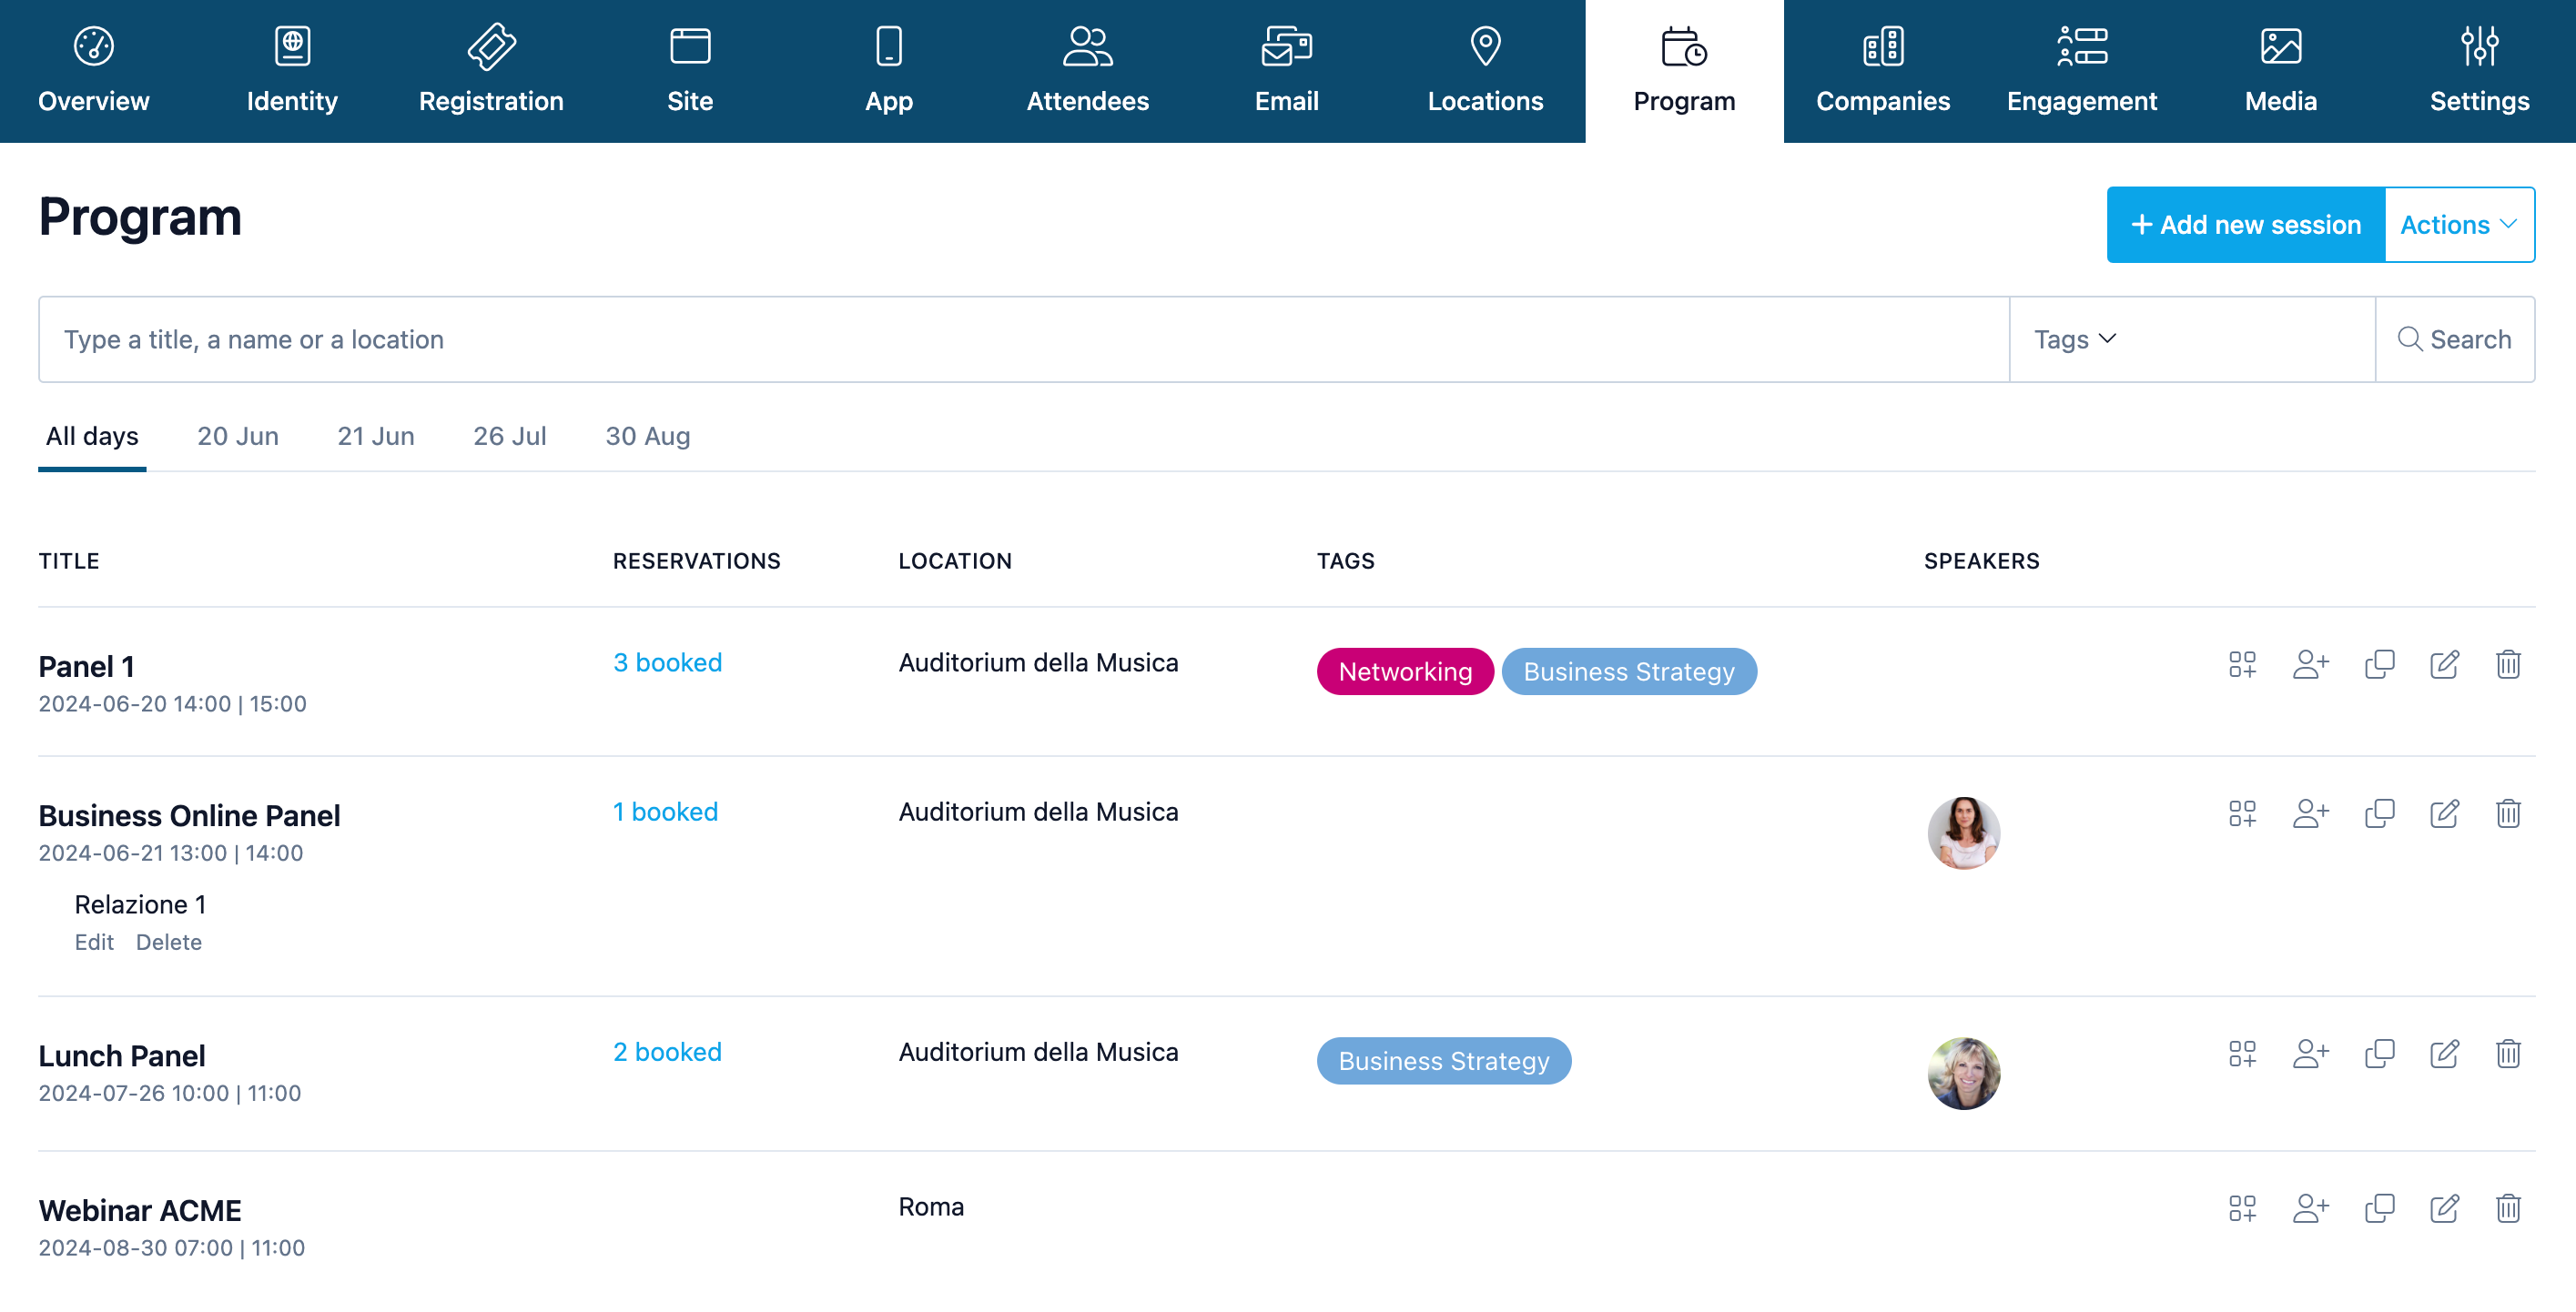Open the Settings section
This screenshot has width=2576, height=1312.
pos(2480,71)
